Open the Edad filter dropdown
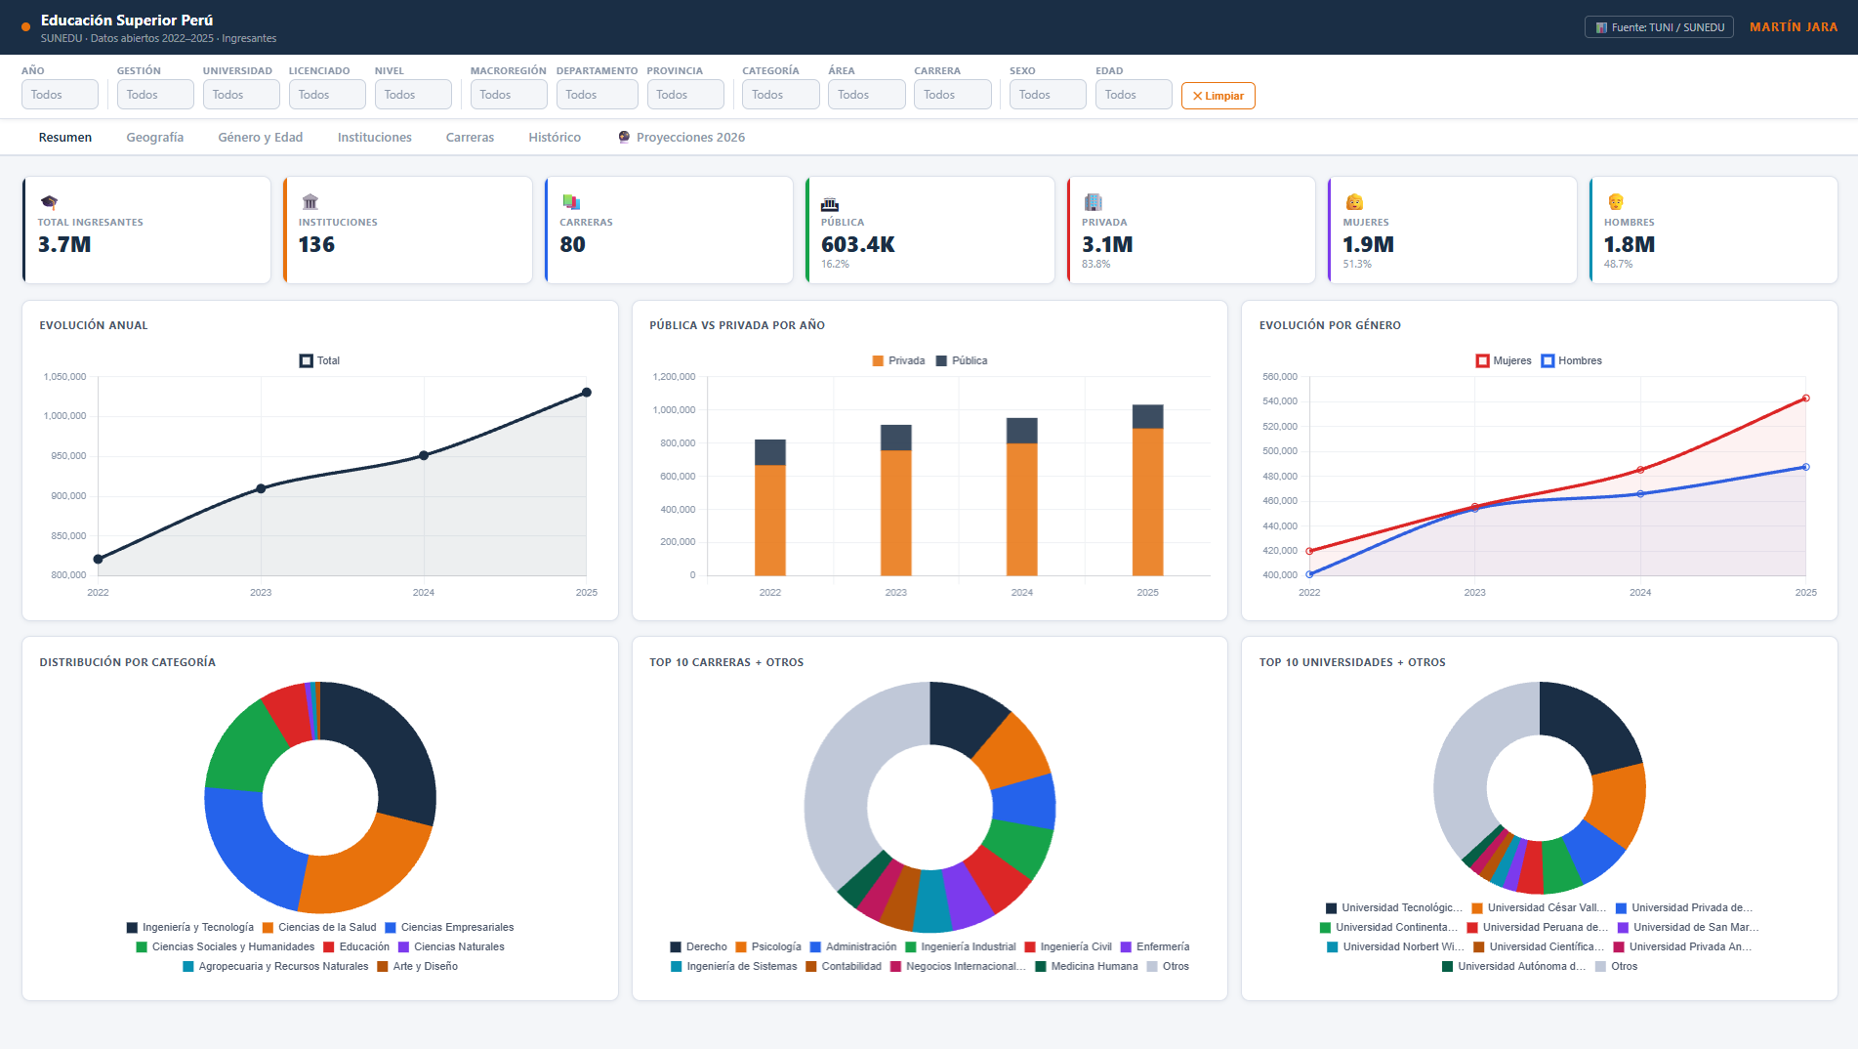This screenshot has height=1049, width=1858. [x=1134, y=95]
